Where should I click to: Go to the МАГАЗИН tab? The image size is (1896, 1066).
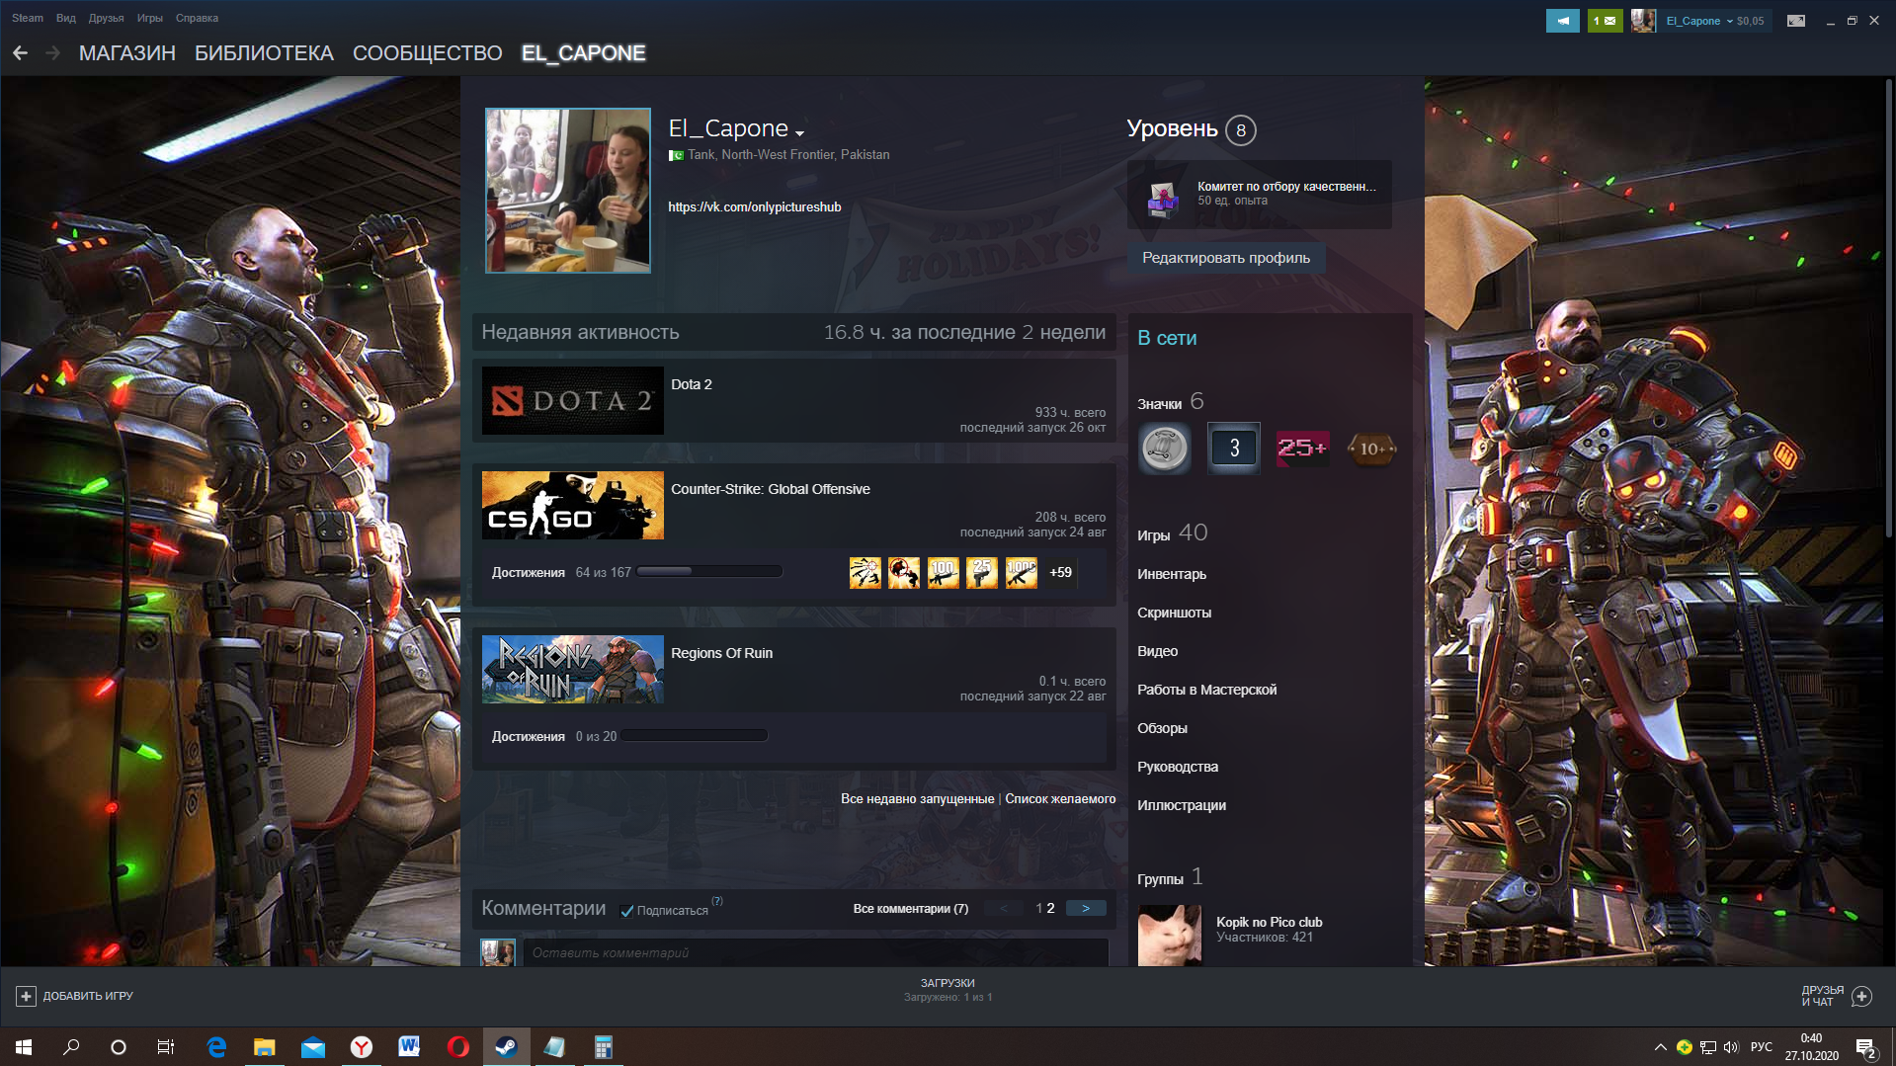click(127, 53)
